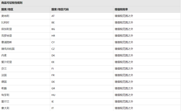Click the 商品可征税性规则 table title
The height and width of the screenshot is (111, 181).
click(12, 3)
